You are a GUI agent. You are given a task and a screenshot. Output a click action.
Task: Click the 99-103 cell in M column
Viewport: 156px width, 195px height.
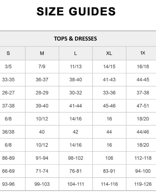[x=42, y=184]
